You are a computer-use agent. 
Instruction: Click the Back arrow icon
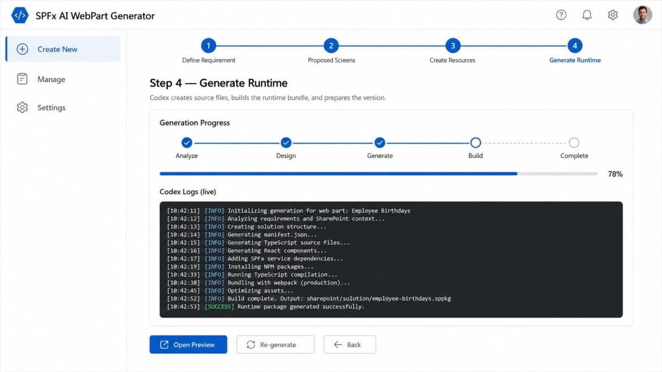coord(338,345)
